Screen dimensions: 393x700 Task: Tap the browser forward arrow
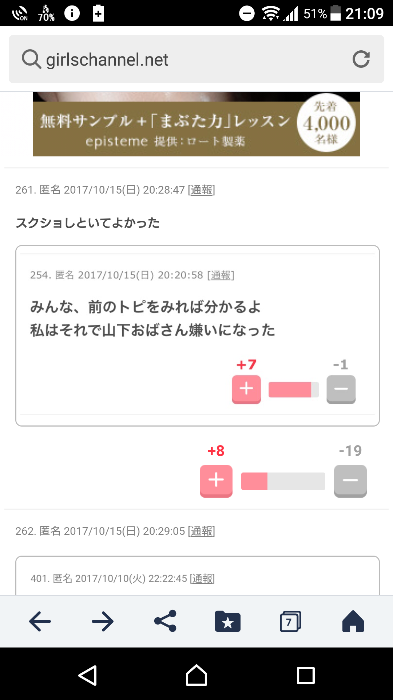click(x=103, y=621)
